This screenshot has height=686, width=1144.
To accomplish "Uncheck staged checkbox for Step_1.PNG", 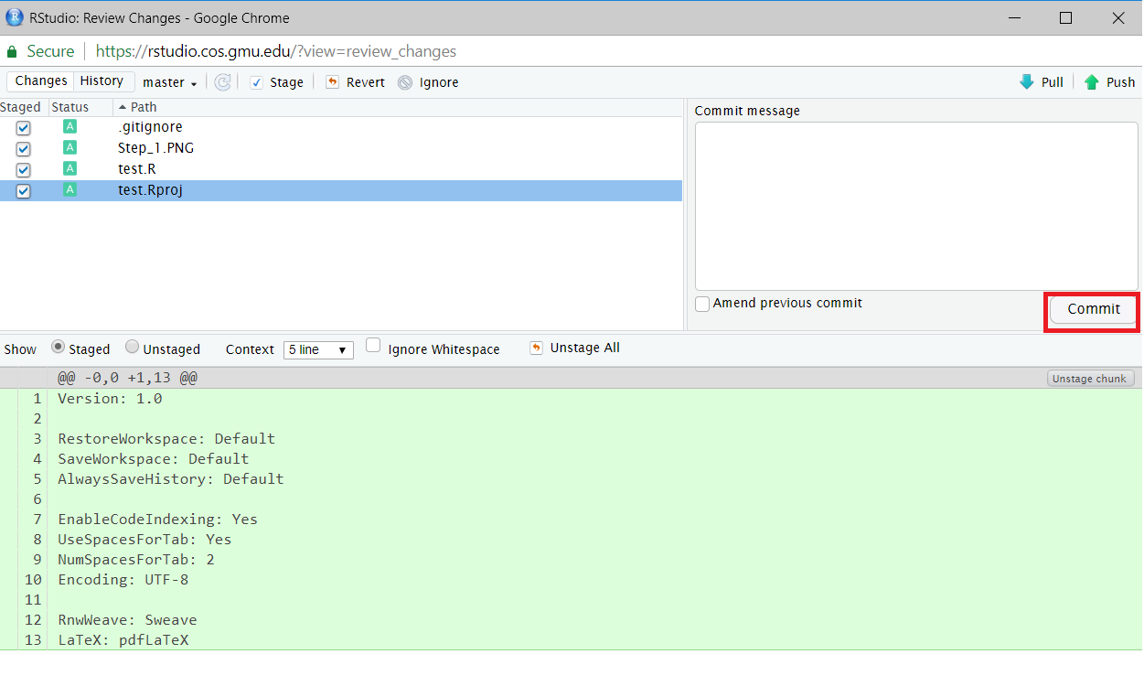I will coord(23,149).
